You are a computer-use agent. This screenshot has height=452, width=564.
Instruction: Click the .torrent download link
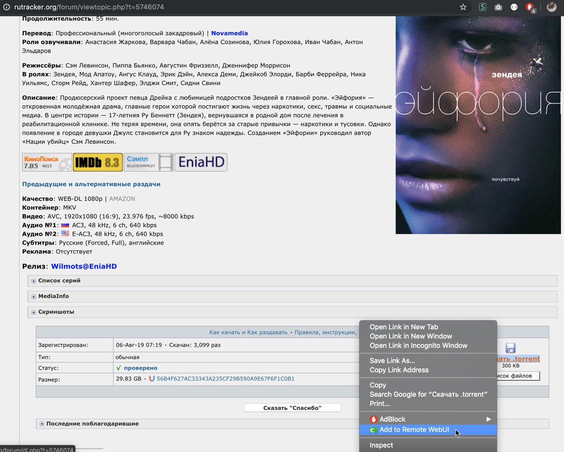point(518,359)
